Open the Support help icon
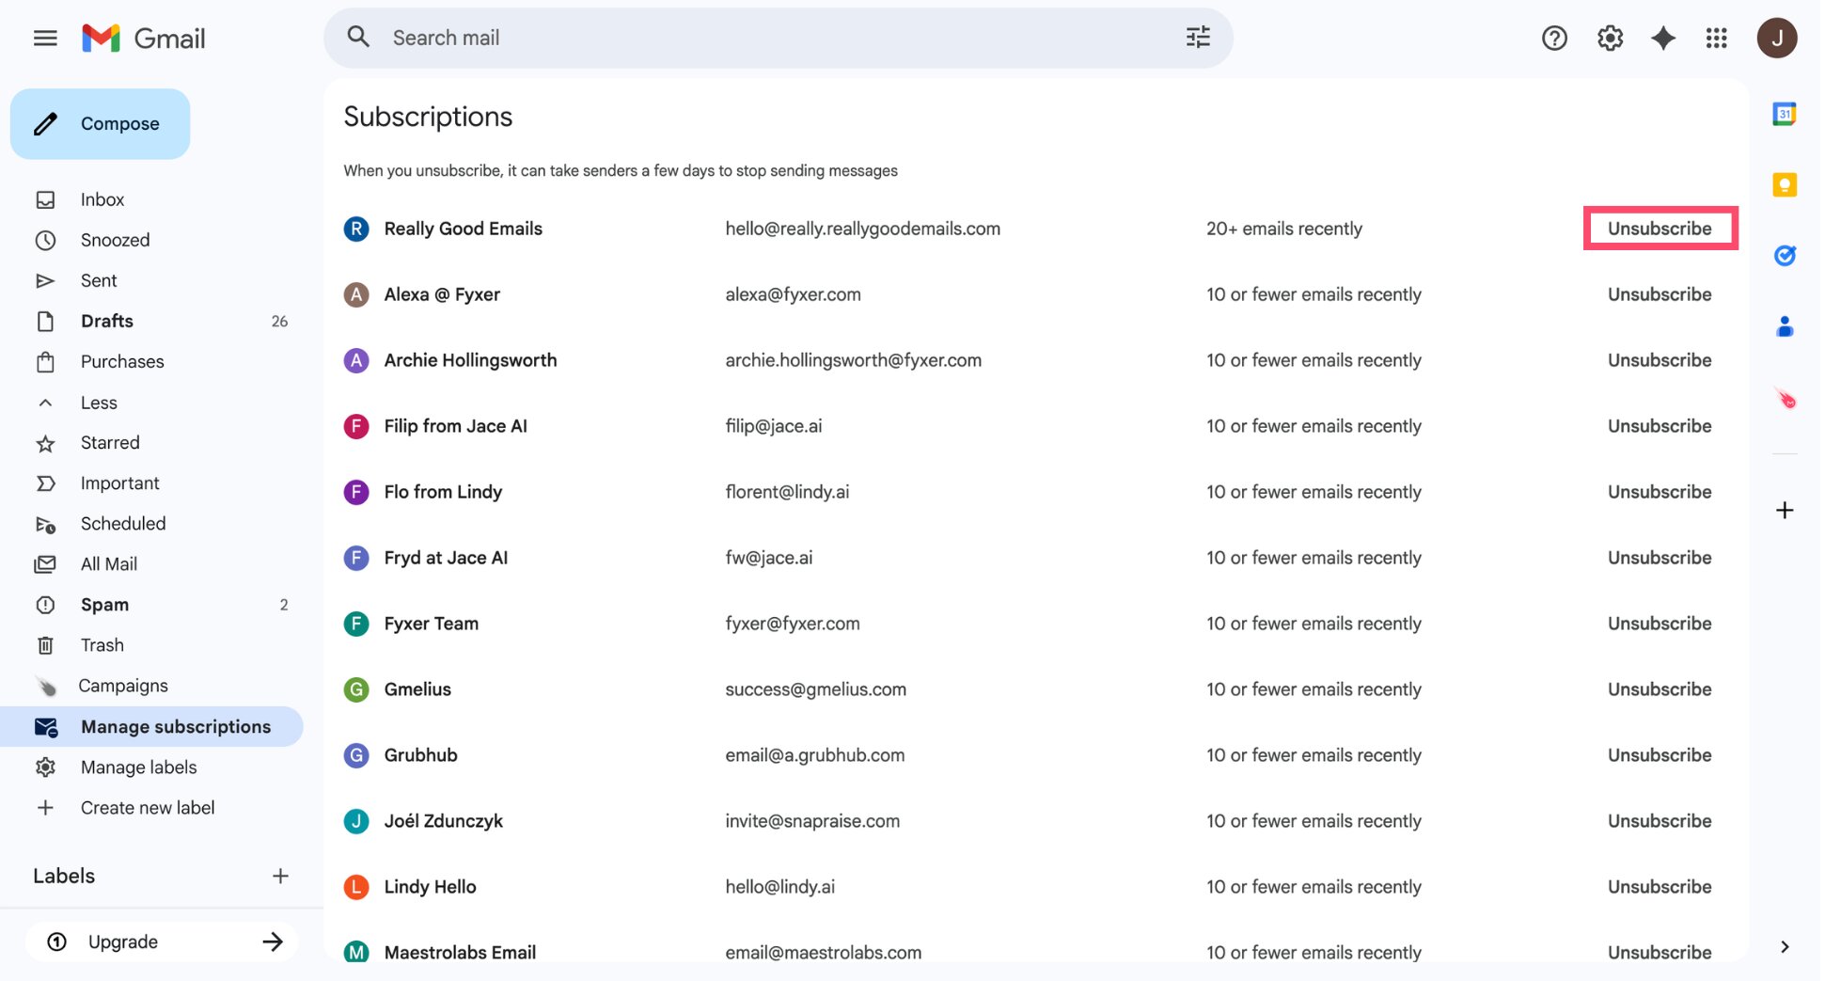 (1554, 39)
